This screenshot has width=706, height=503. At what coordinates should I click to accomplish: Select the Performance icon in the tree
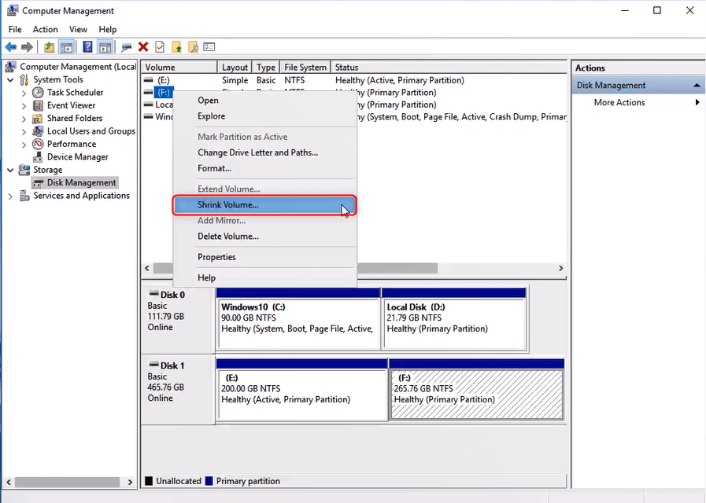(x=38, y=144)
